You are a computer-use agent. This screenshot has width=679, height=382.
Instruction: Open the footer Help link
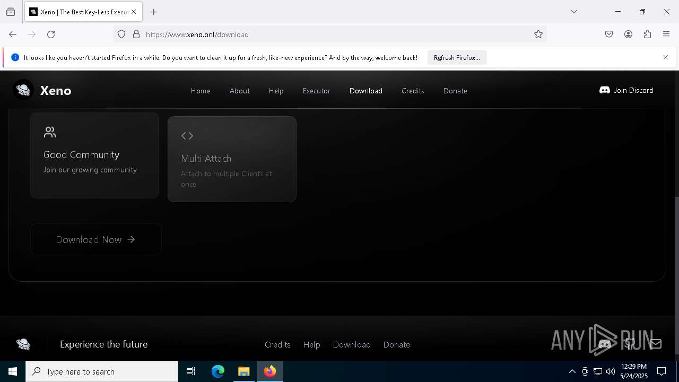point(311,344)
